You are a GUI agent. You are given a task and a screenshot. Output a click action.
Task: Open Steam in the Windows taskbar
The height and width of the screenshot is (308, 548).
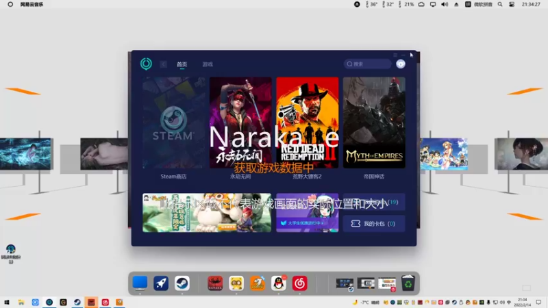pos(77,302)
